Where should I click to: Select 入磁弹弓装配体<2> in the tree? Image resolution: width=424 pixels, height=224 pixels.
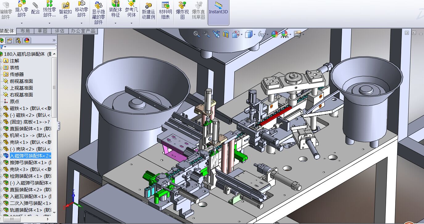pyautogui.click(x=31, y=156)
